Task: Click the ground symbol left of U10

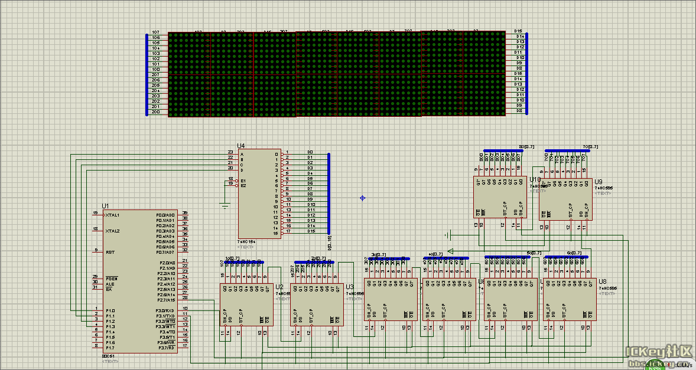Action: 448,234
